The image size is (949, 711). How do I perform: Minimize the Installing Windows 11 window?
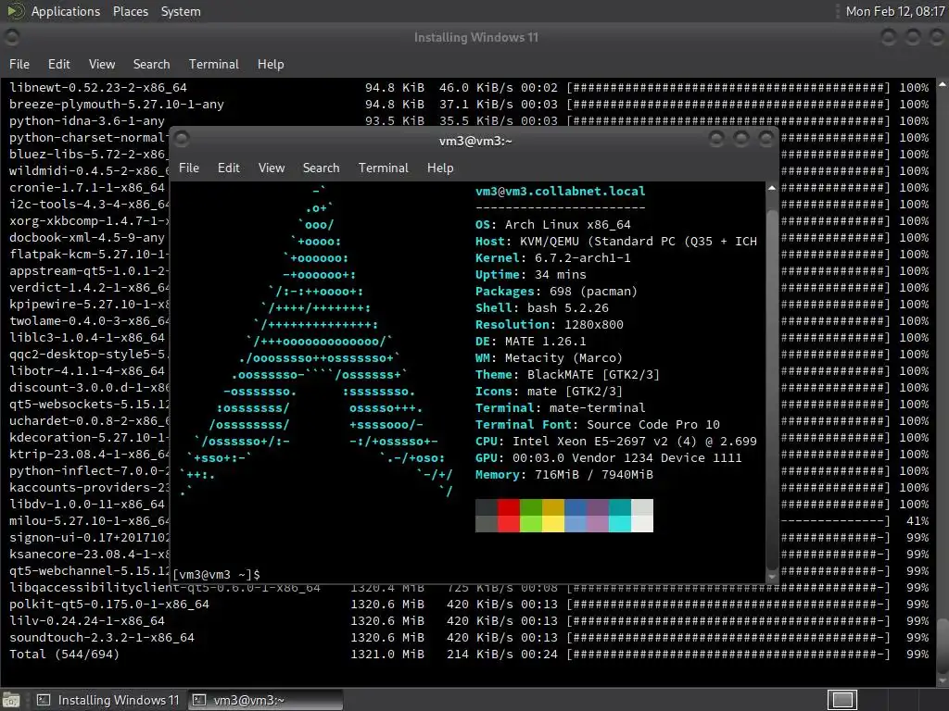coord(888,37)
